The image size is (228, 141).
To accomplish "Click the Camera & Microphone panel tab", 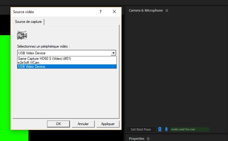I will tap(146, 10).
